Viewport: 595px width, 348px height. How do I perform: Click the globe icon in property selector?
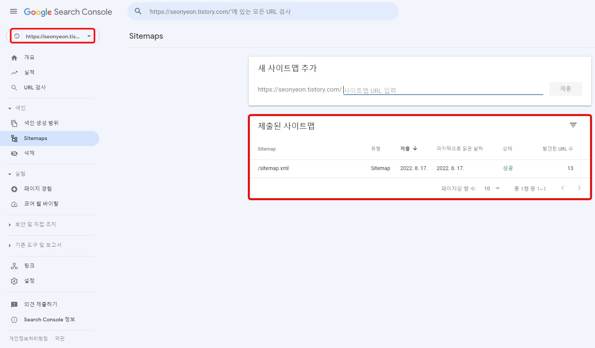click(x=17, y=36)
